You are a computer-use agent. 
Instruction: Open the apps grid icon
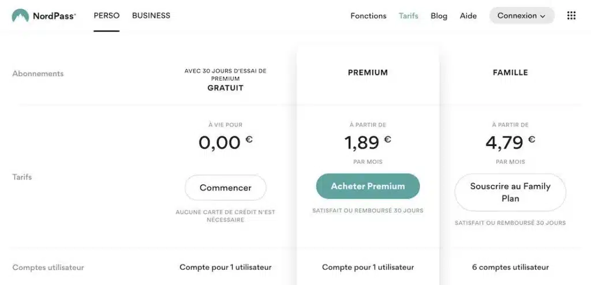pyautogui.click(x=571, y=16)
